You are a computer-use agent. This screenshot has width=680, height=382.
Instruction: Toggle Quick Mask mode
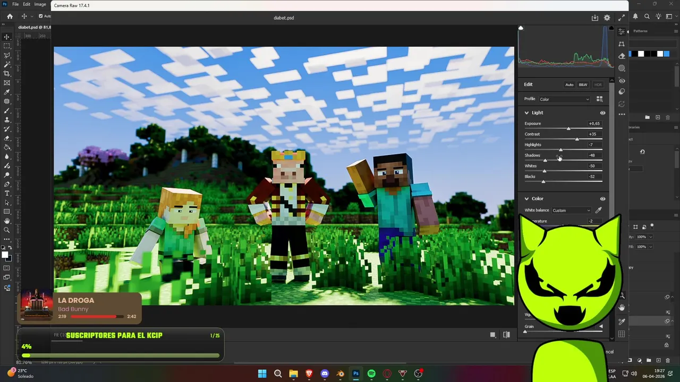coord(7,268)
